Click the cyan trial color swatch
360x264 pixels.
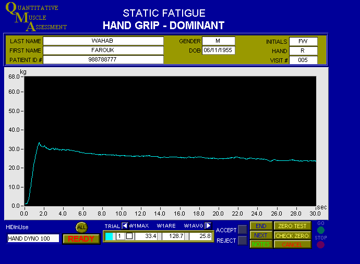(109, 236)
